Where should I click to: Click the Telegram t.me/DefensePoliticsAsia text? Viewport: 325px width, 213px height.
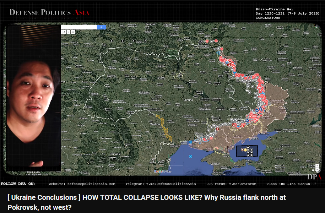tap(161, 184)
